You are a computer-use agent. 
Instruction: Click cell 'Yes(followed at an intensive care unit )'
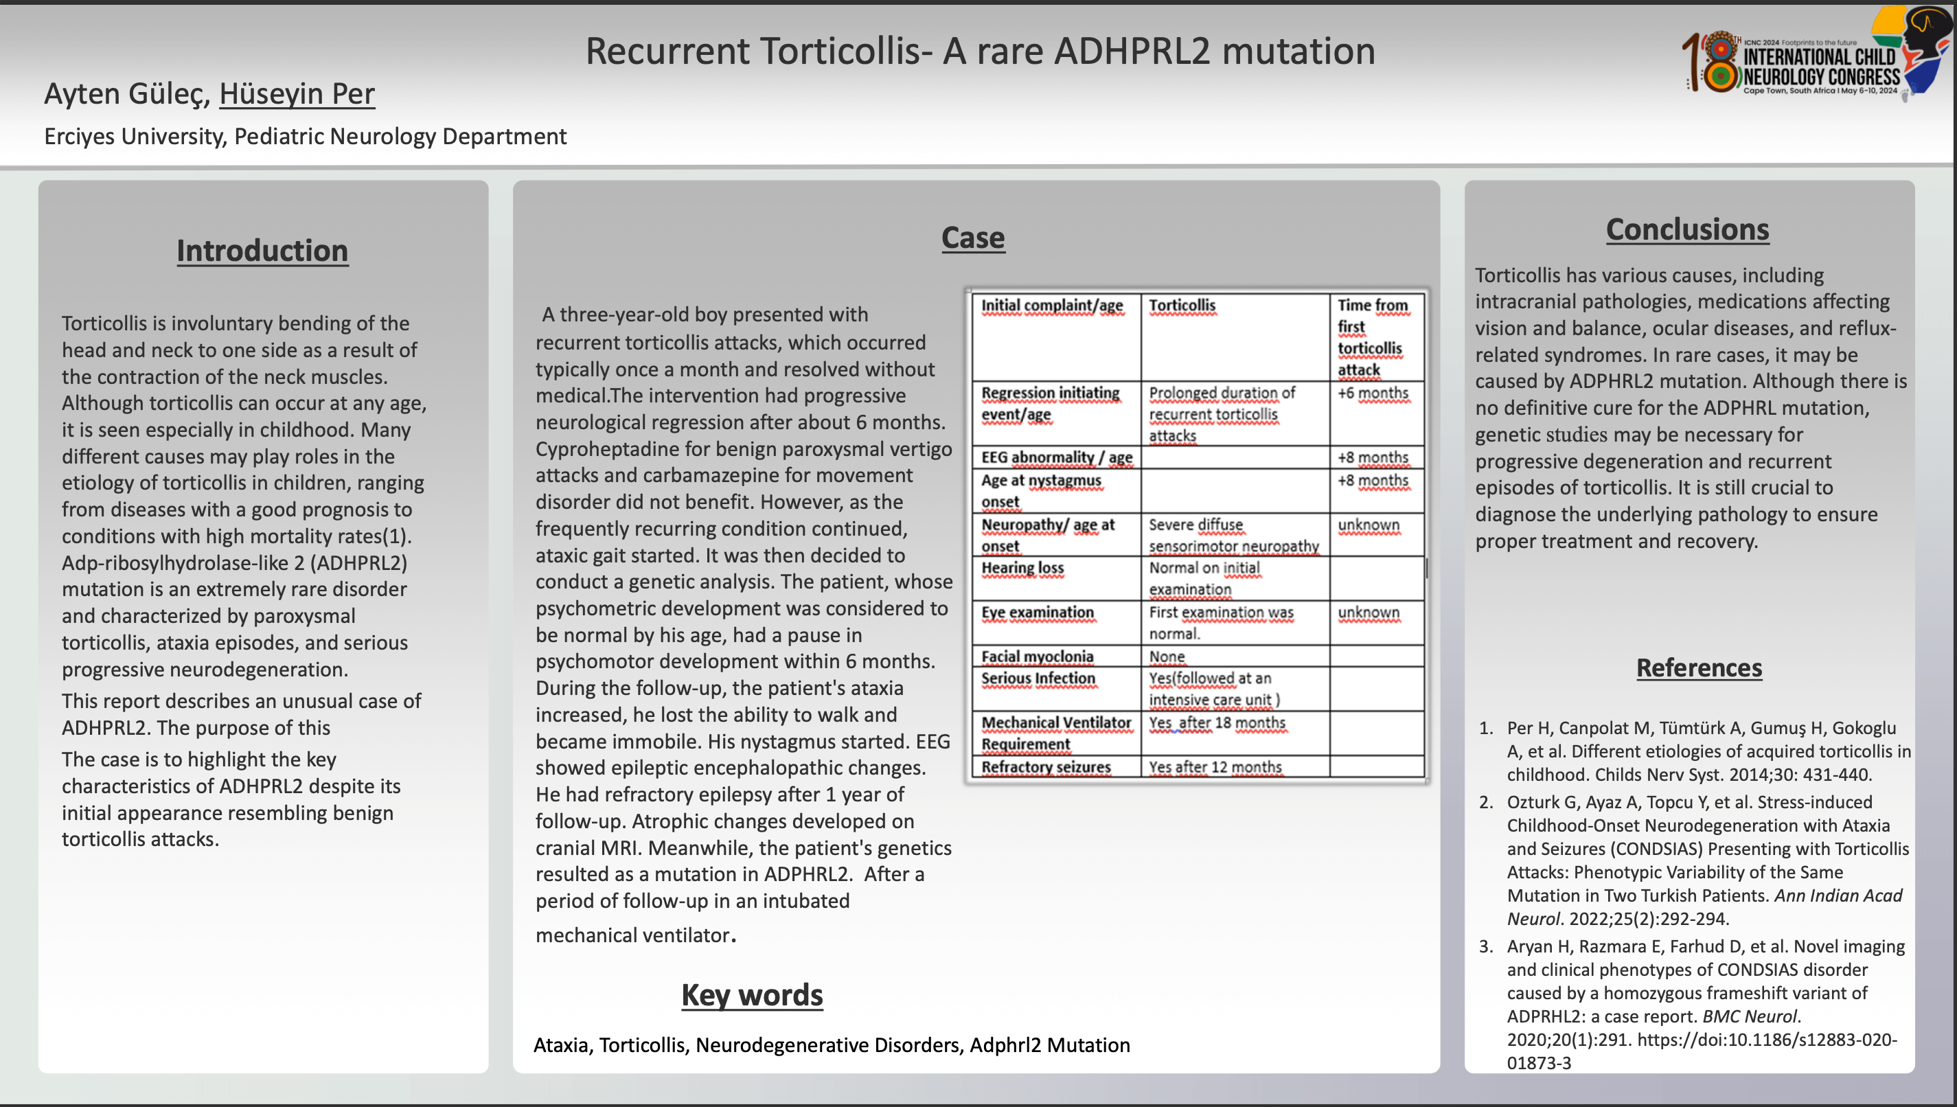pyautogui.click(x=1235, y=689)
